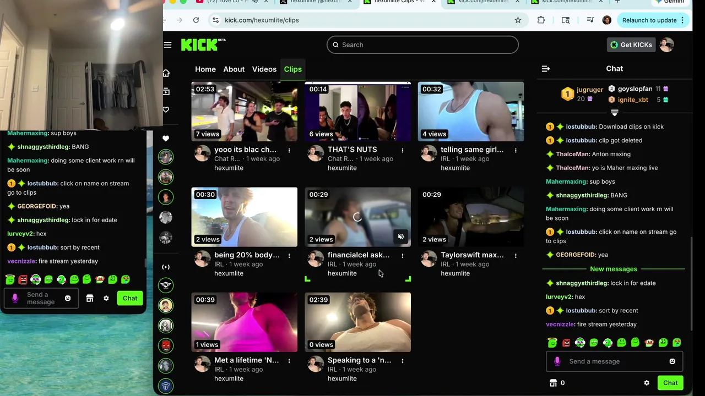Viewport: 705px width, 396px height.
Task: Reload the page in the browser toolbar
Action: (x=196, y=20)
